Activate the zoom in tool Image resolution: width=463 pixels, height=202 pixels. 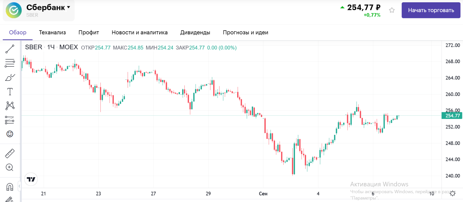point(10,168)
